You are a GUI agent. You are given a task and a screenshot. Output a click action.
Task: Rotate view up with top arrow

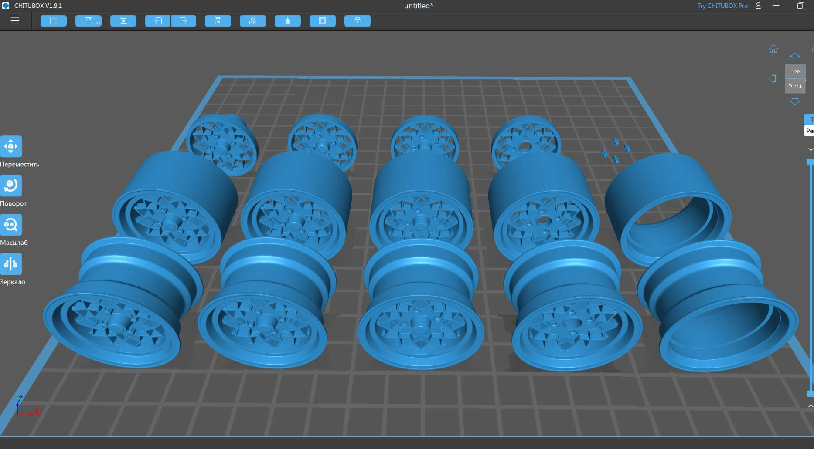tap(795, 56)
